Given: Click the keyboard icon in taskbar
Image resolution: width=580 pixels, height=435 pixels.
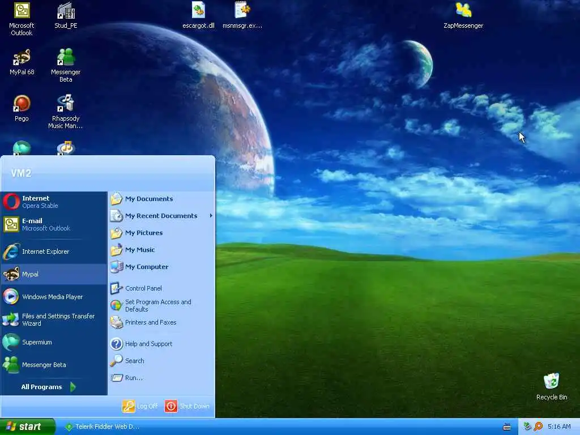Looking at the screenshot, I should coord(507,427).
